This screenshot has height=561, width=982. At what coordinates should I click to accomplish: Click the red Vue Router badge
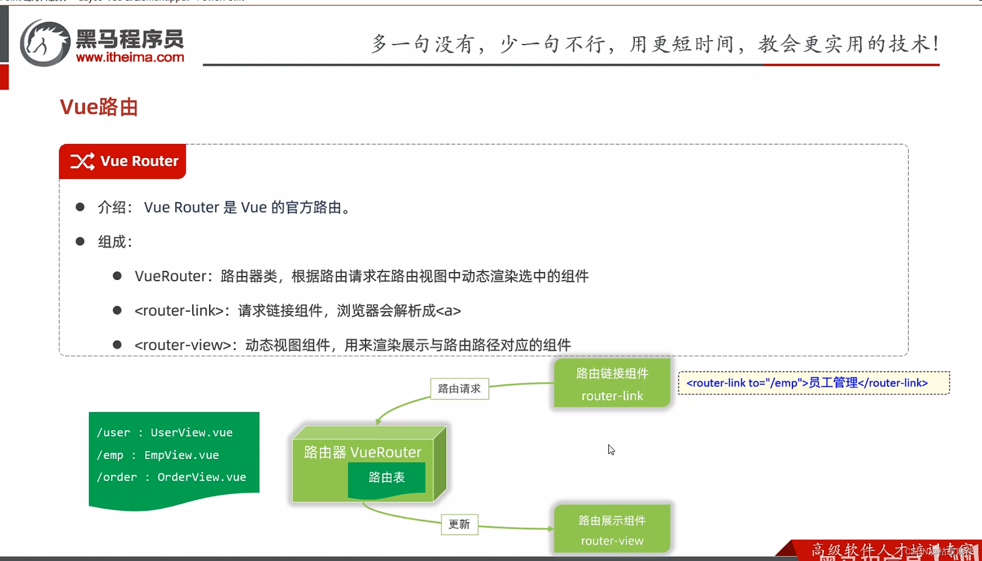click(122, 161)
